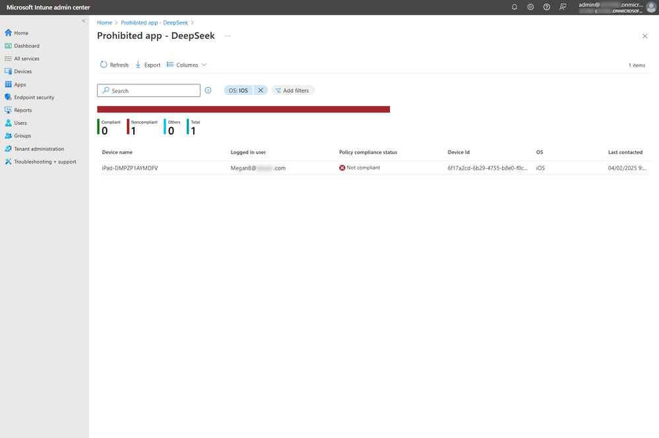The image size is (659, 438).
Task: Click the Prohibited app - DeepSeek breadcrumb
Action: (x=154, y=22)
